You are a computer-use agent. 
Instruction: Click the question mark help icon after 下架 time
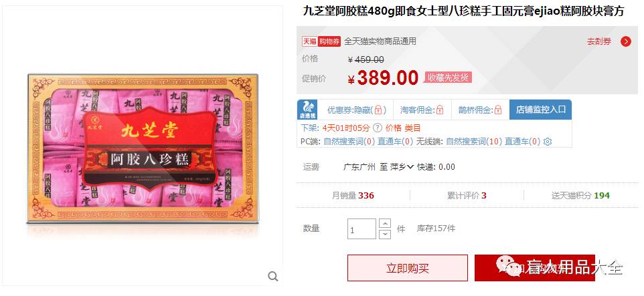pyautogui.click(x=378, y=128)
